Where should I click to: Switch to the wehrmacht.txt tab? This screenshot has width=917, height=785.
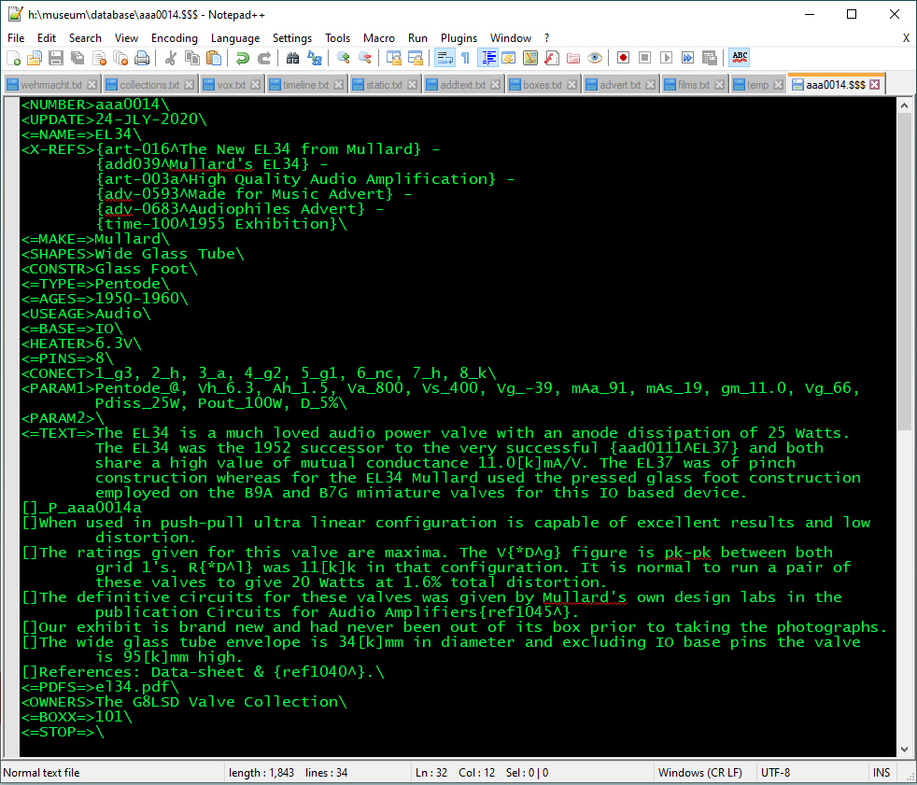tap(51, 85)
